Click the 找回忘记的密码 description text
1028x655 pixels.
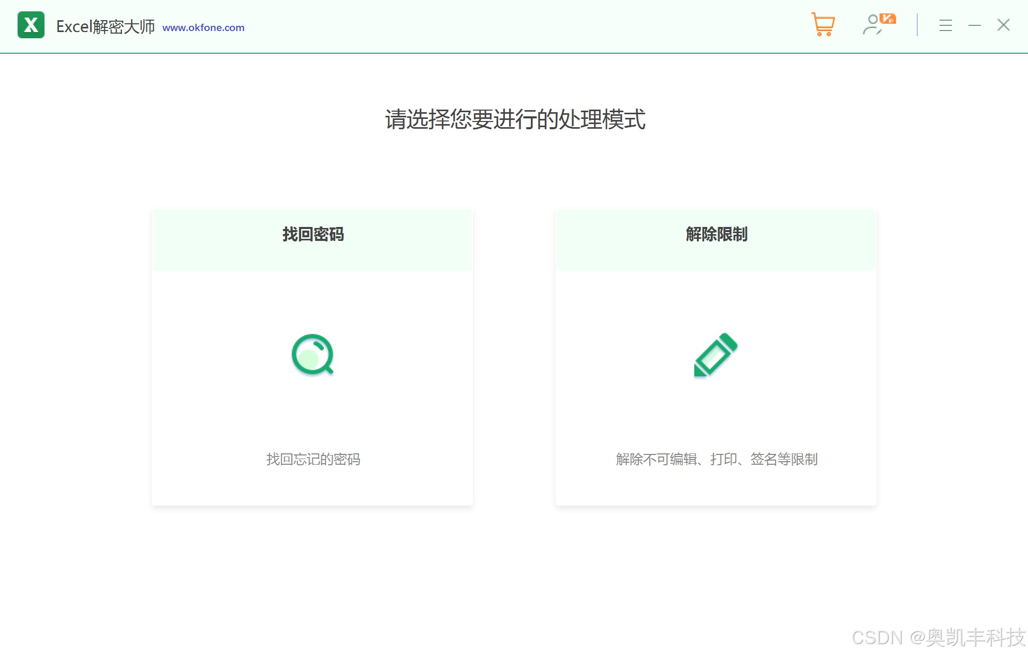pyautogui.click(x=312, y=459)
